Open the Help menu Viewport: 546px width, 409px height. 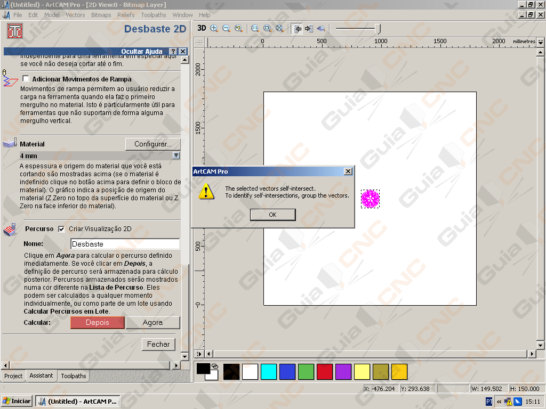[x=204, y=15]
